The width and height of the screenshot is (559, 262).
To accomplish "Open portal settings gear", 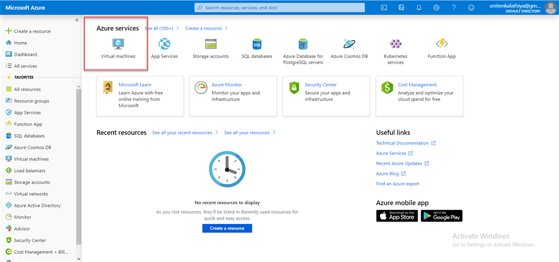I will coord(436,8).
